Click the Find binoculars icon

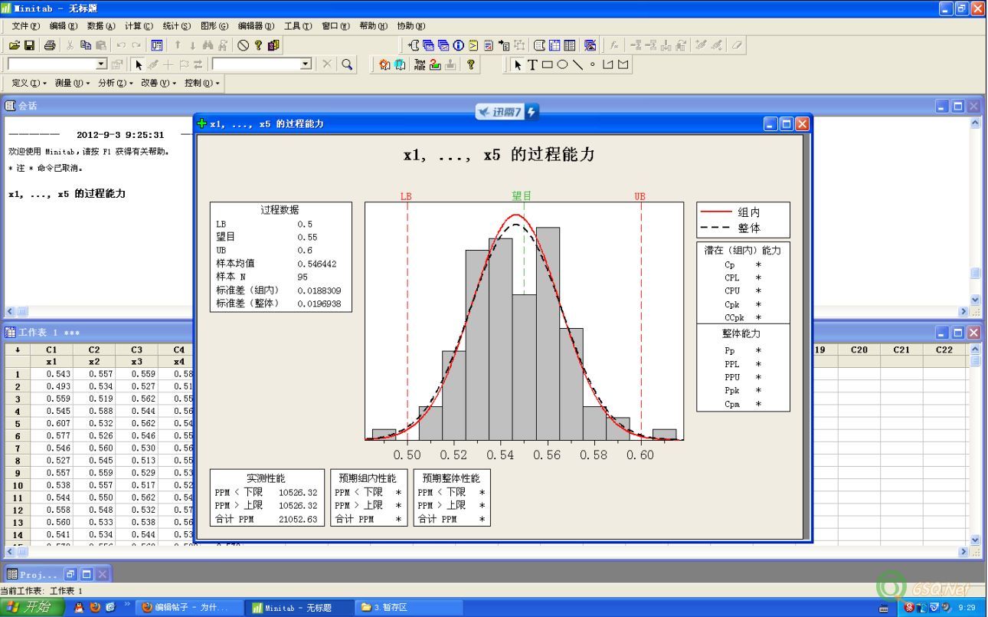point(208,45)
